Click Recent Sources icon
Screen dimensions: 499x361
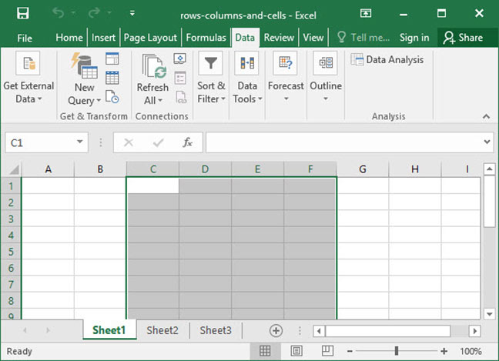pyautogui.click(x=112, y=97)
